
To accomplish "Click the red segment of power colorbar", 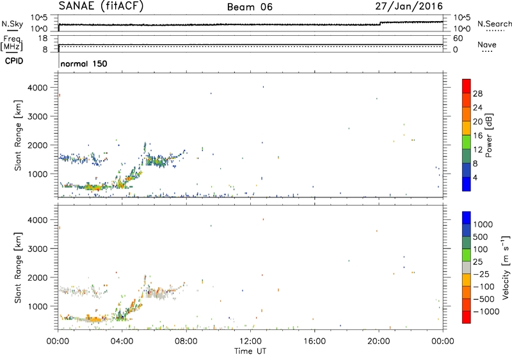I will click(x=467, y=87).
